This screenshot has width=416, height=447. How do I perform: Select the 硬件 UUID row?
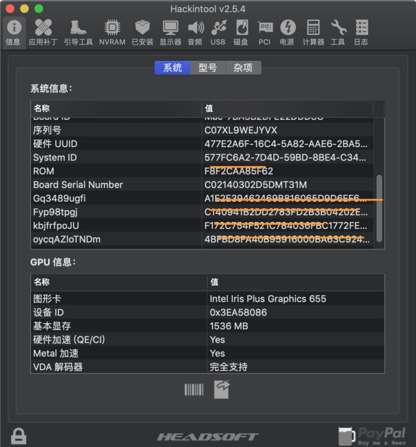202,144
